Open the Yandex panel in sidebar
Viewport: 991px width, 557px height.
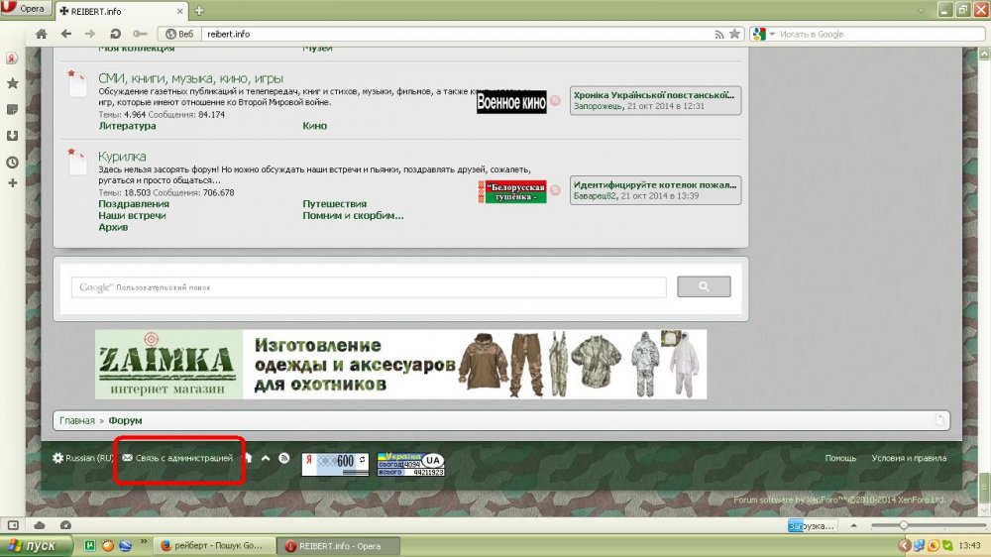(x=12, y=58)
